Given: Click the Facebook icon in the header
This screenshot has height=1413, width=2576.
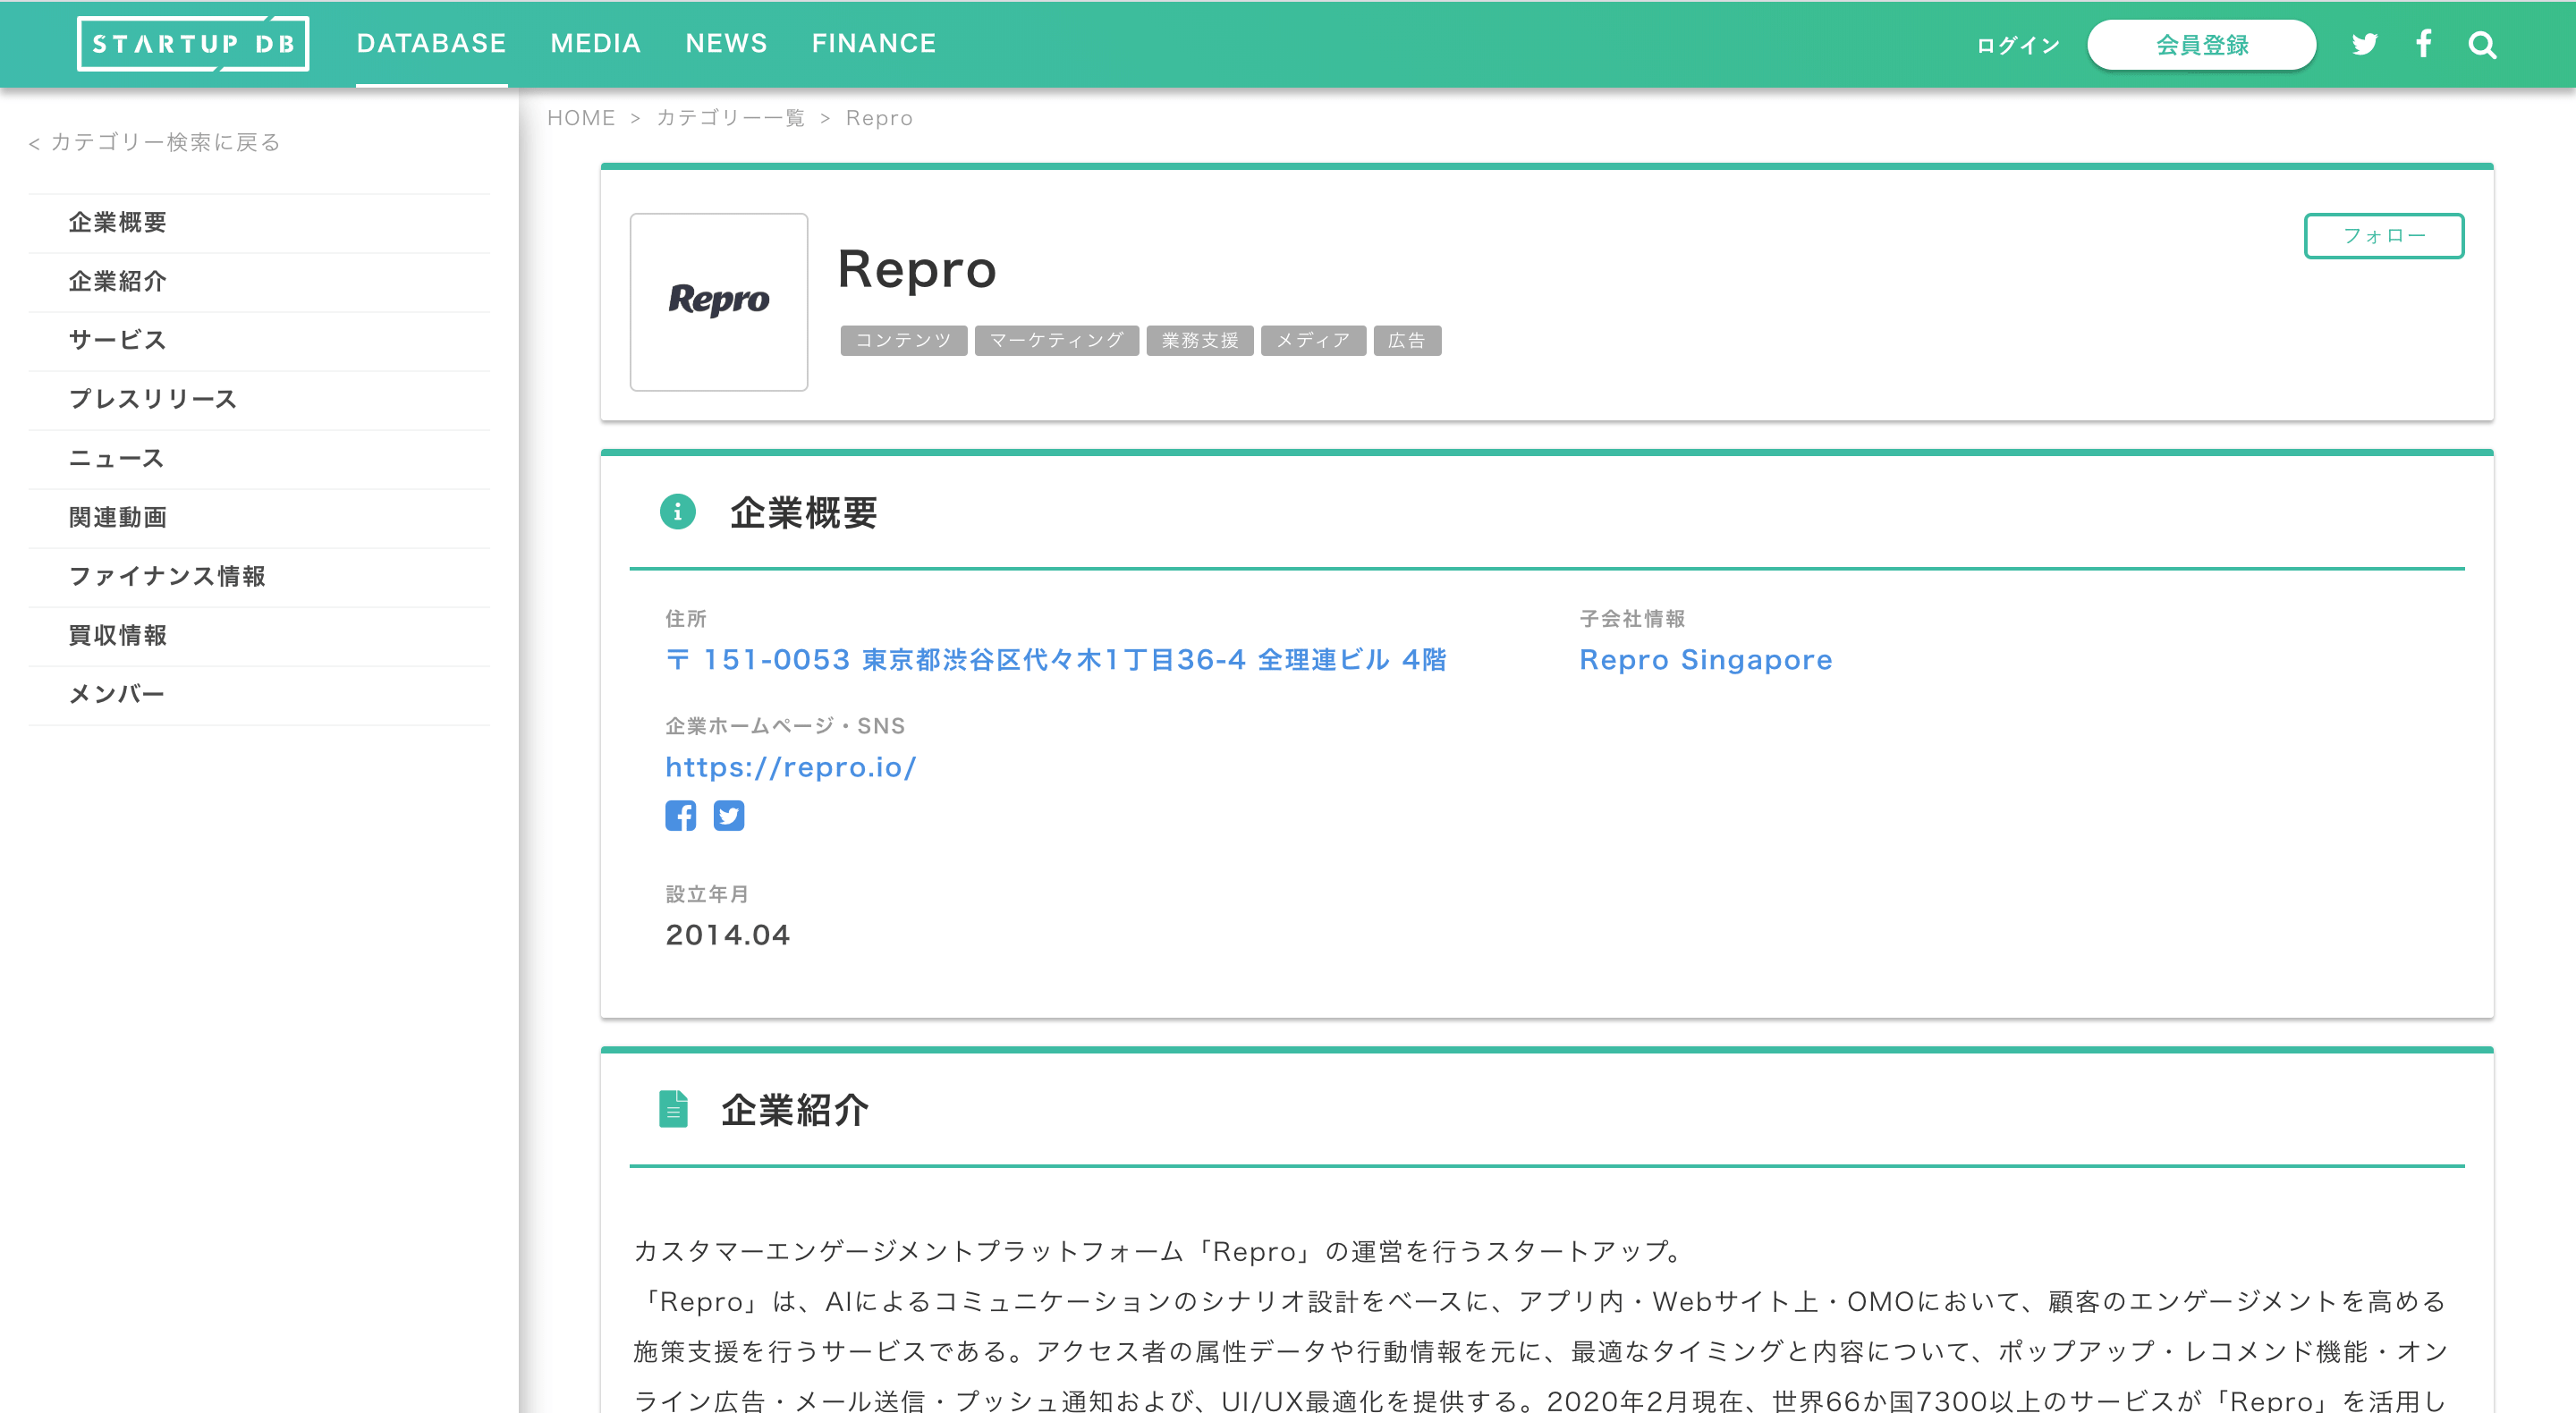Looking at the screenshot, I should click(x=2423, y=44).
